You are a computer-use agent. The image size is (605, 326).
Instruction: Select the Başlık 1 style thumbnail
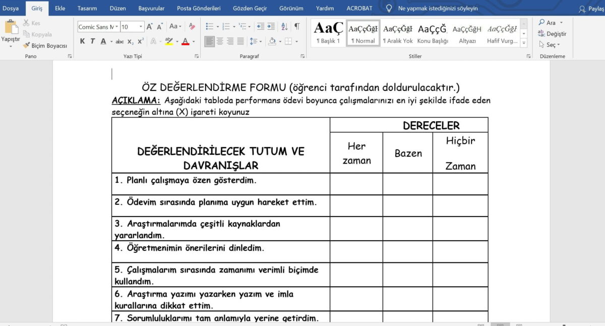(328, 33)
